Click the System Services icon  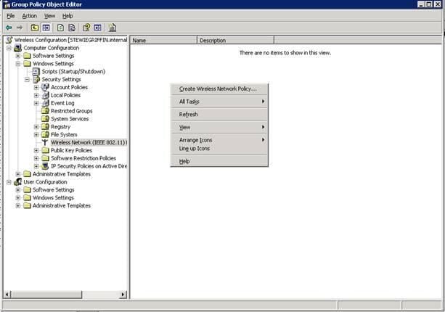click(x=46, y=119)
